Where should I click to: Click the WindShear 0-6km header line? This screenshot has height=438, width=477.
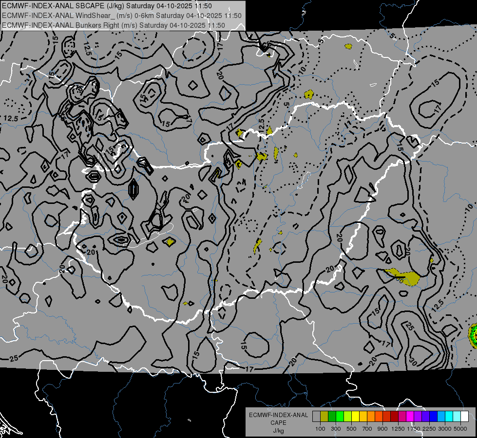point(122,16)
